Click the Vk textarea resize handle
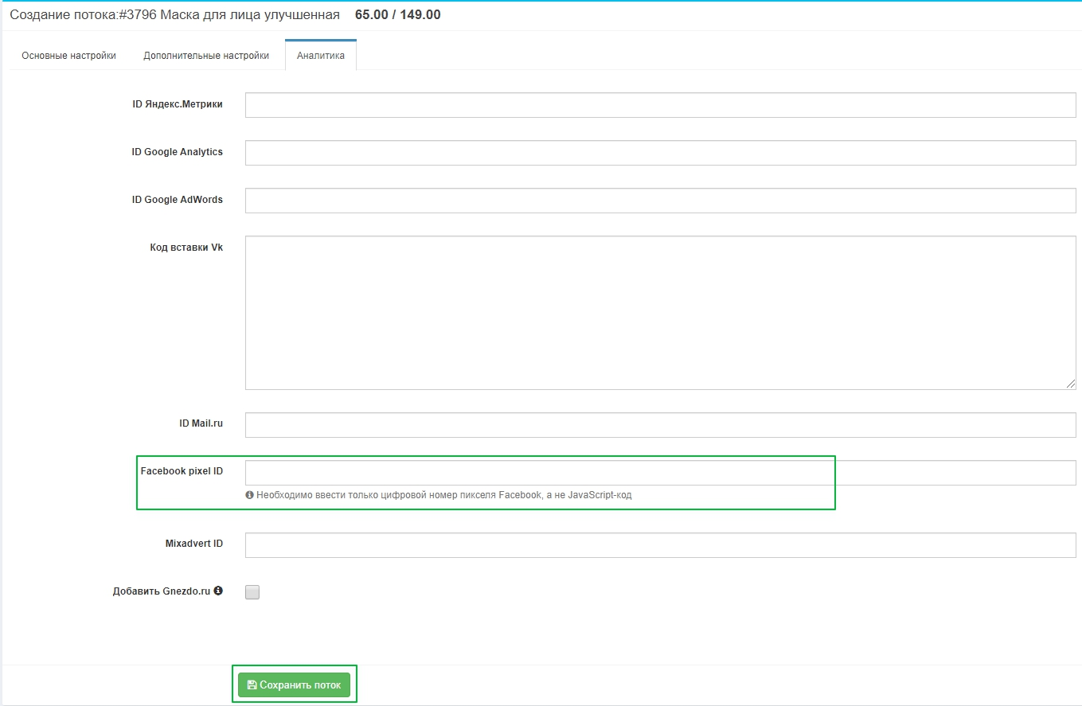1082x706 pixels. click(x=1071, y=384)
